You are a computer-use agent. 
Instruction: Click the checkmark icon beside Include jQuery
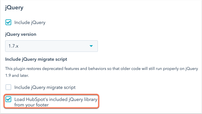(x=8, y=22)
